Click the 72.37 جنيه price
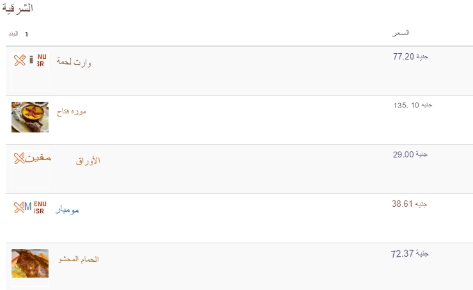 [x=410, y=254]
